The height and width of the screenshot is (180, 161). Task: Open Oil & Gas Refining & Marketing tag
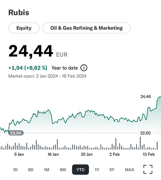pyautogui.click(x=86, y=28)
